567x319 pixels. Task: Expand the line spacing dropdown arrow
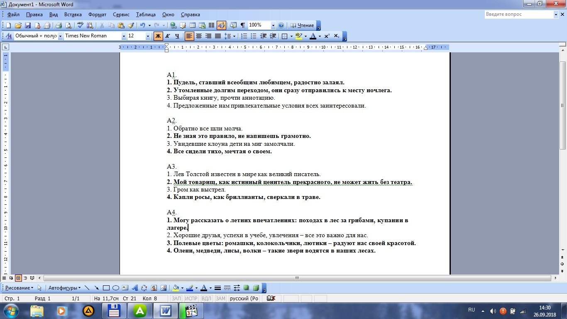(x=235, y=36)
